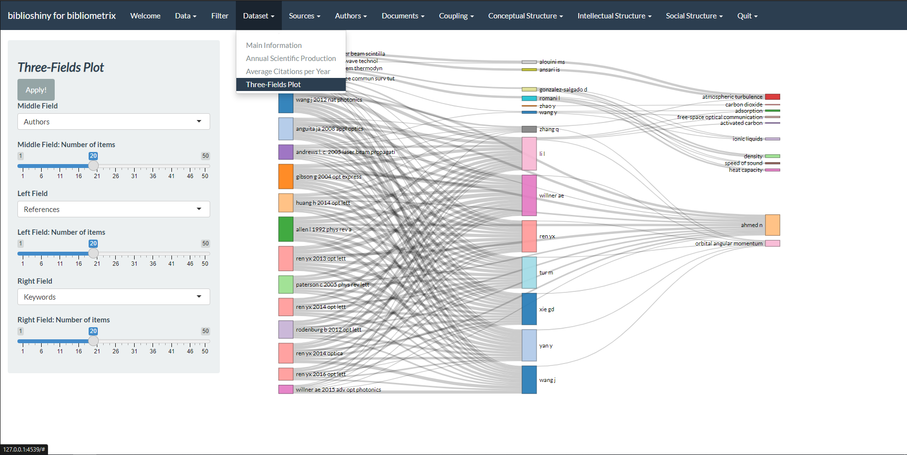907x455 pixels.
Task: Select Three-Fields Plot menu entry
Action: (x=291, y=84)
